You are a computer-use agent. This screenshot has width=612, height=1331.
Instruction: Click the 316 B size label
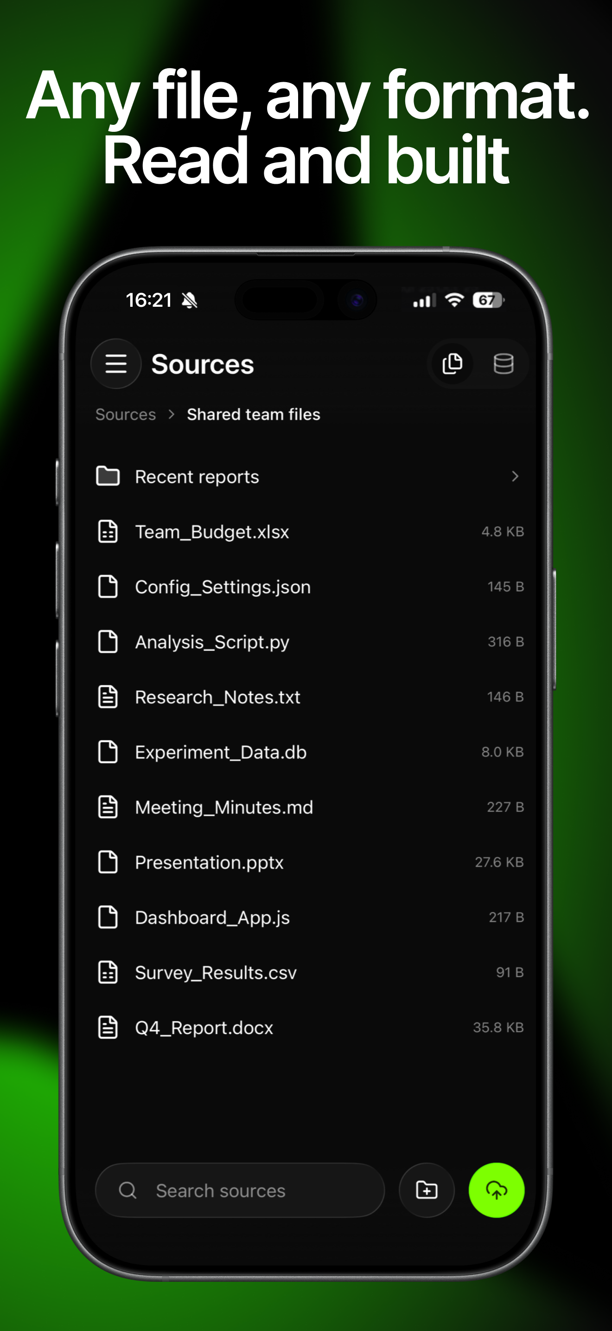(506, 642)
